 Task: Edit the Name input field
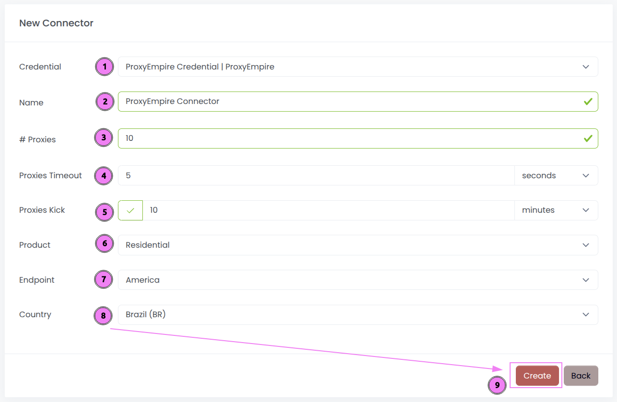click(358, 102)
